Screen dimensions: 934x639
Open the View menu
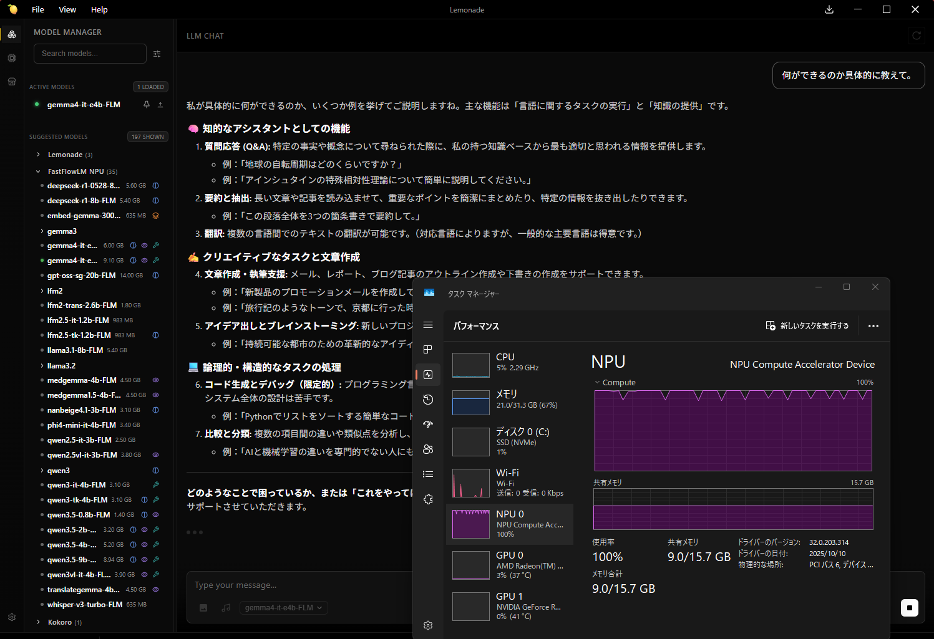pyautogui.click(x=67, y=9)
